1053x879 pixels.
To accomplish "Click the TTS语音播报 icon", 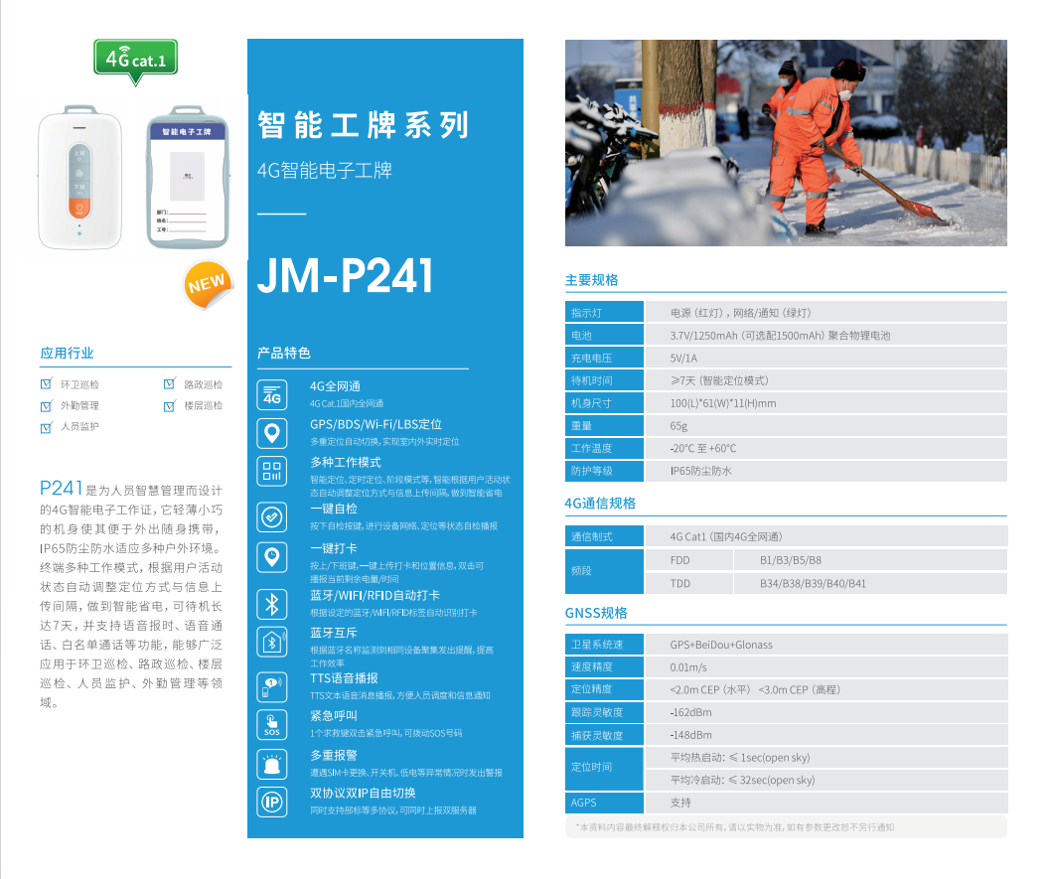I will point(272,687).
